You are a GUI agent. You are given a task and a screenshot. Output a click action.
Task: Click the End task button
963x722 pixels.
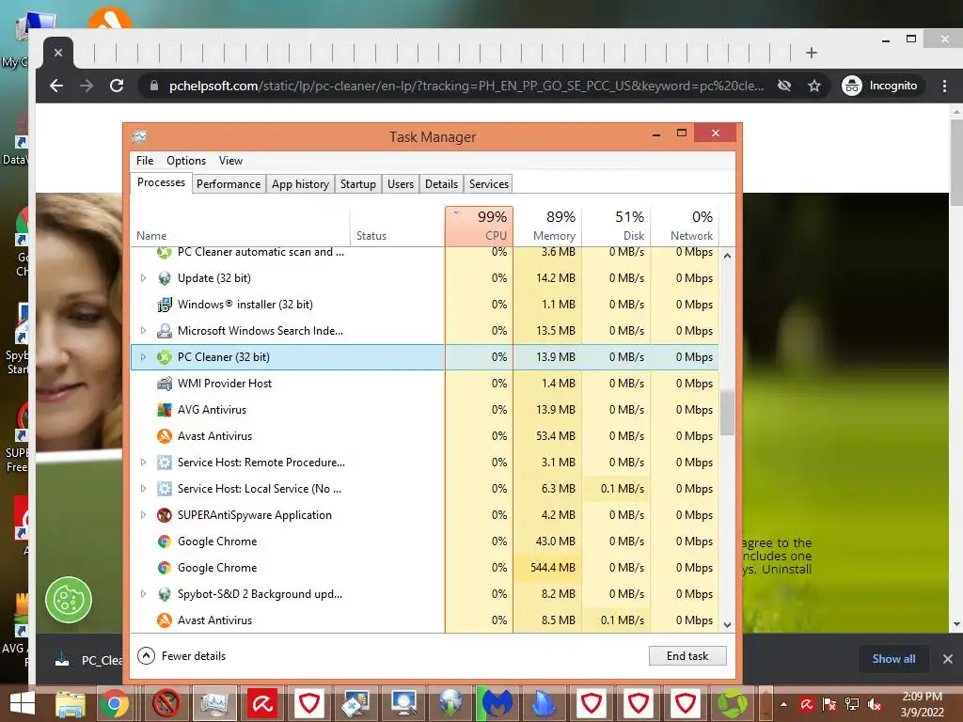(687, 655)
